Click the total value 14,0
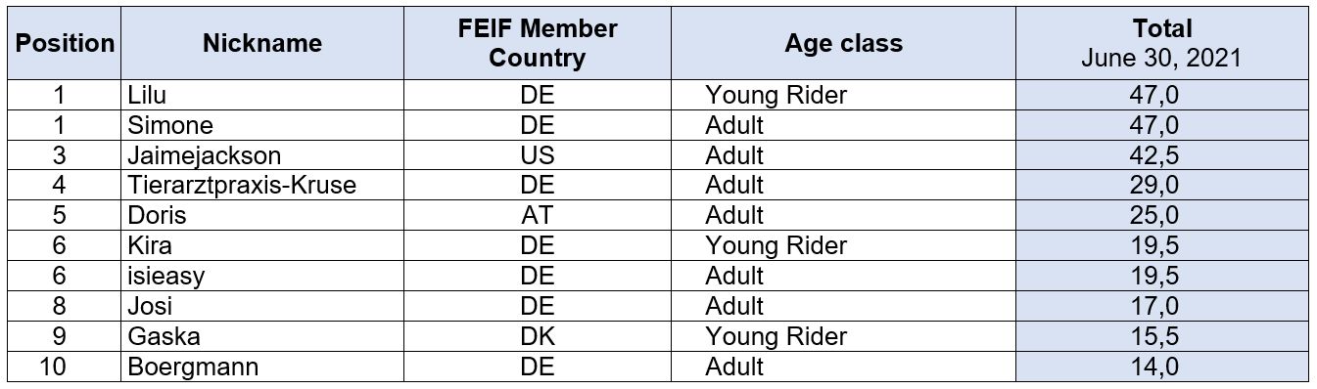The image size is (1317, 389). [1161, 367]
